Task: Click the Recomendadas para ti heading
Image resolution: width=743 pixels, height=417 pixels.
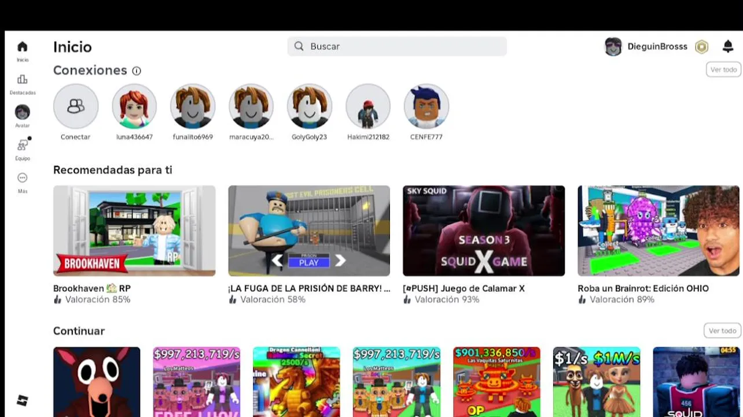Action: point(113,170)
